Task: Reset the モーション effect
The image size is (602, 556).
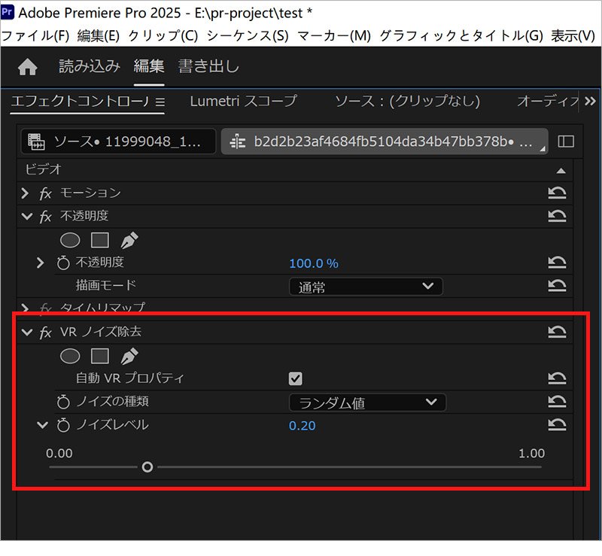Action: click(x=557, y=193)
